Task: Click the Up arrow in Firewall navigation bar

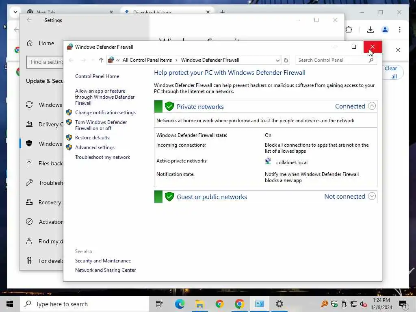Action: point(101,60)
